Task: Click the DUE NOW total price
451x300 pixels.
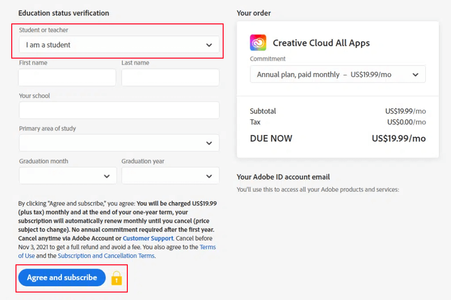Action: 398,139
